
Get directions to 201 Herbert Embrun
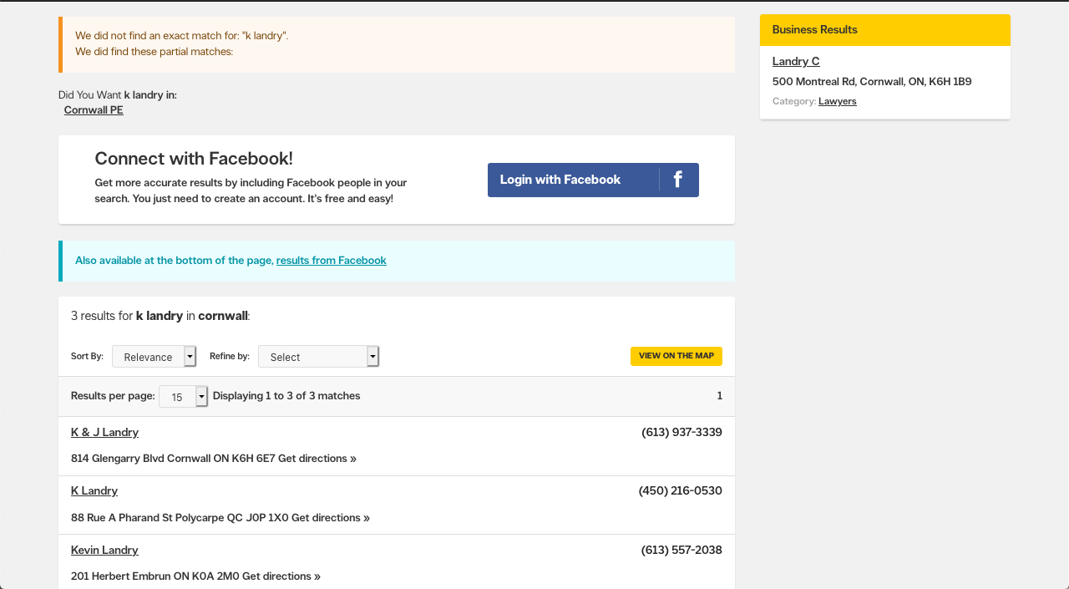pyautogui.click(x=281, y=576)
